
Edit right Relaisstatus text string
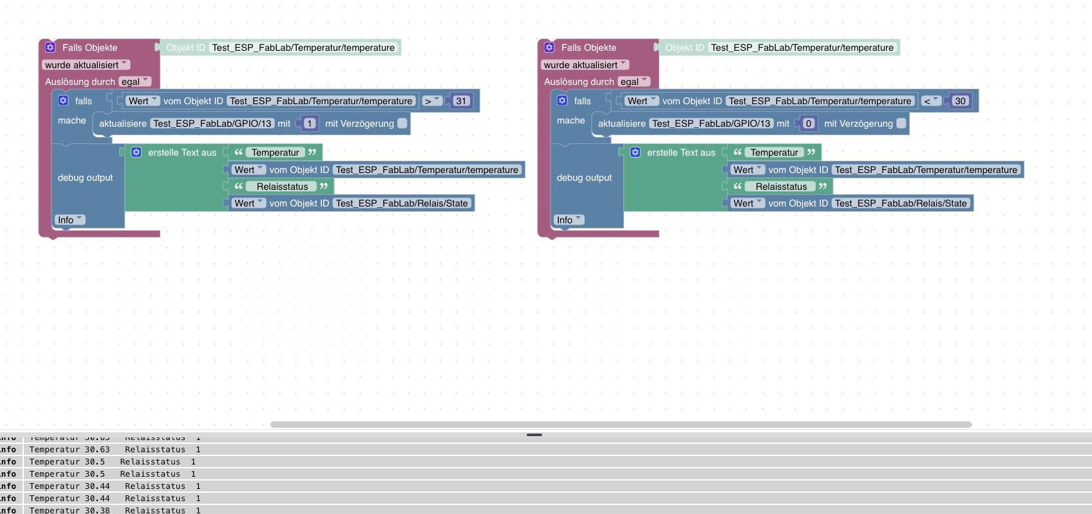[781, 186]
